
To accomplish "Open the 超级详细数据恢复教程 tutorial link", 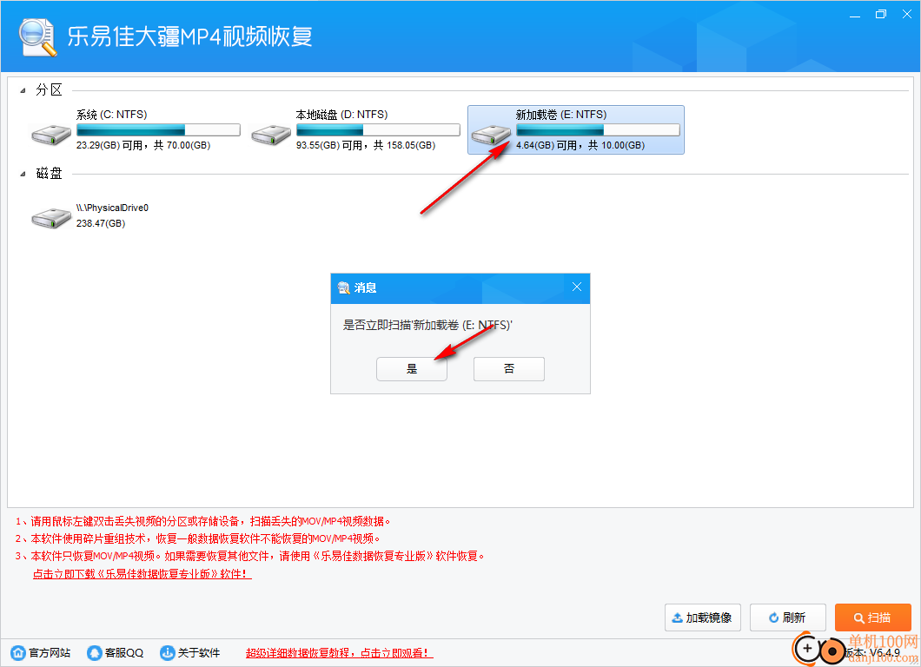I will (340, 652).
